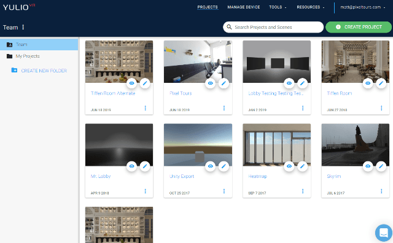Screen dimensions: 393x243
Task: Click the Create Project button
Action: tap(359, 27)
